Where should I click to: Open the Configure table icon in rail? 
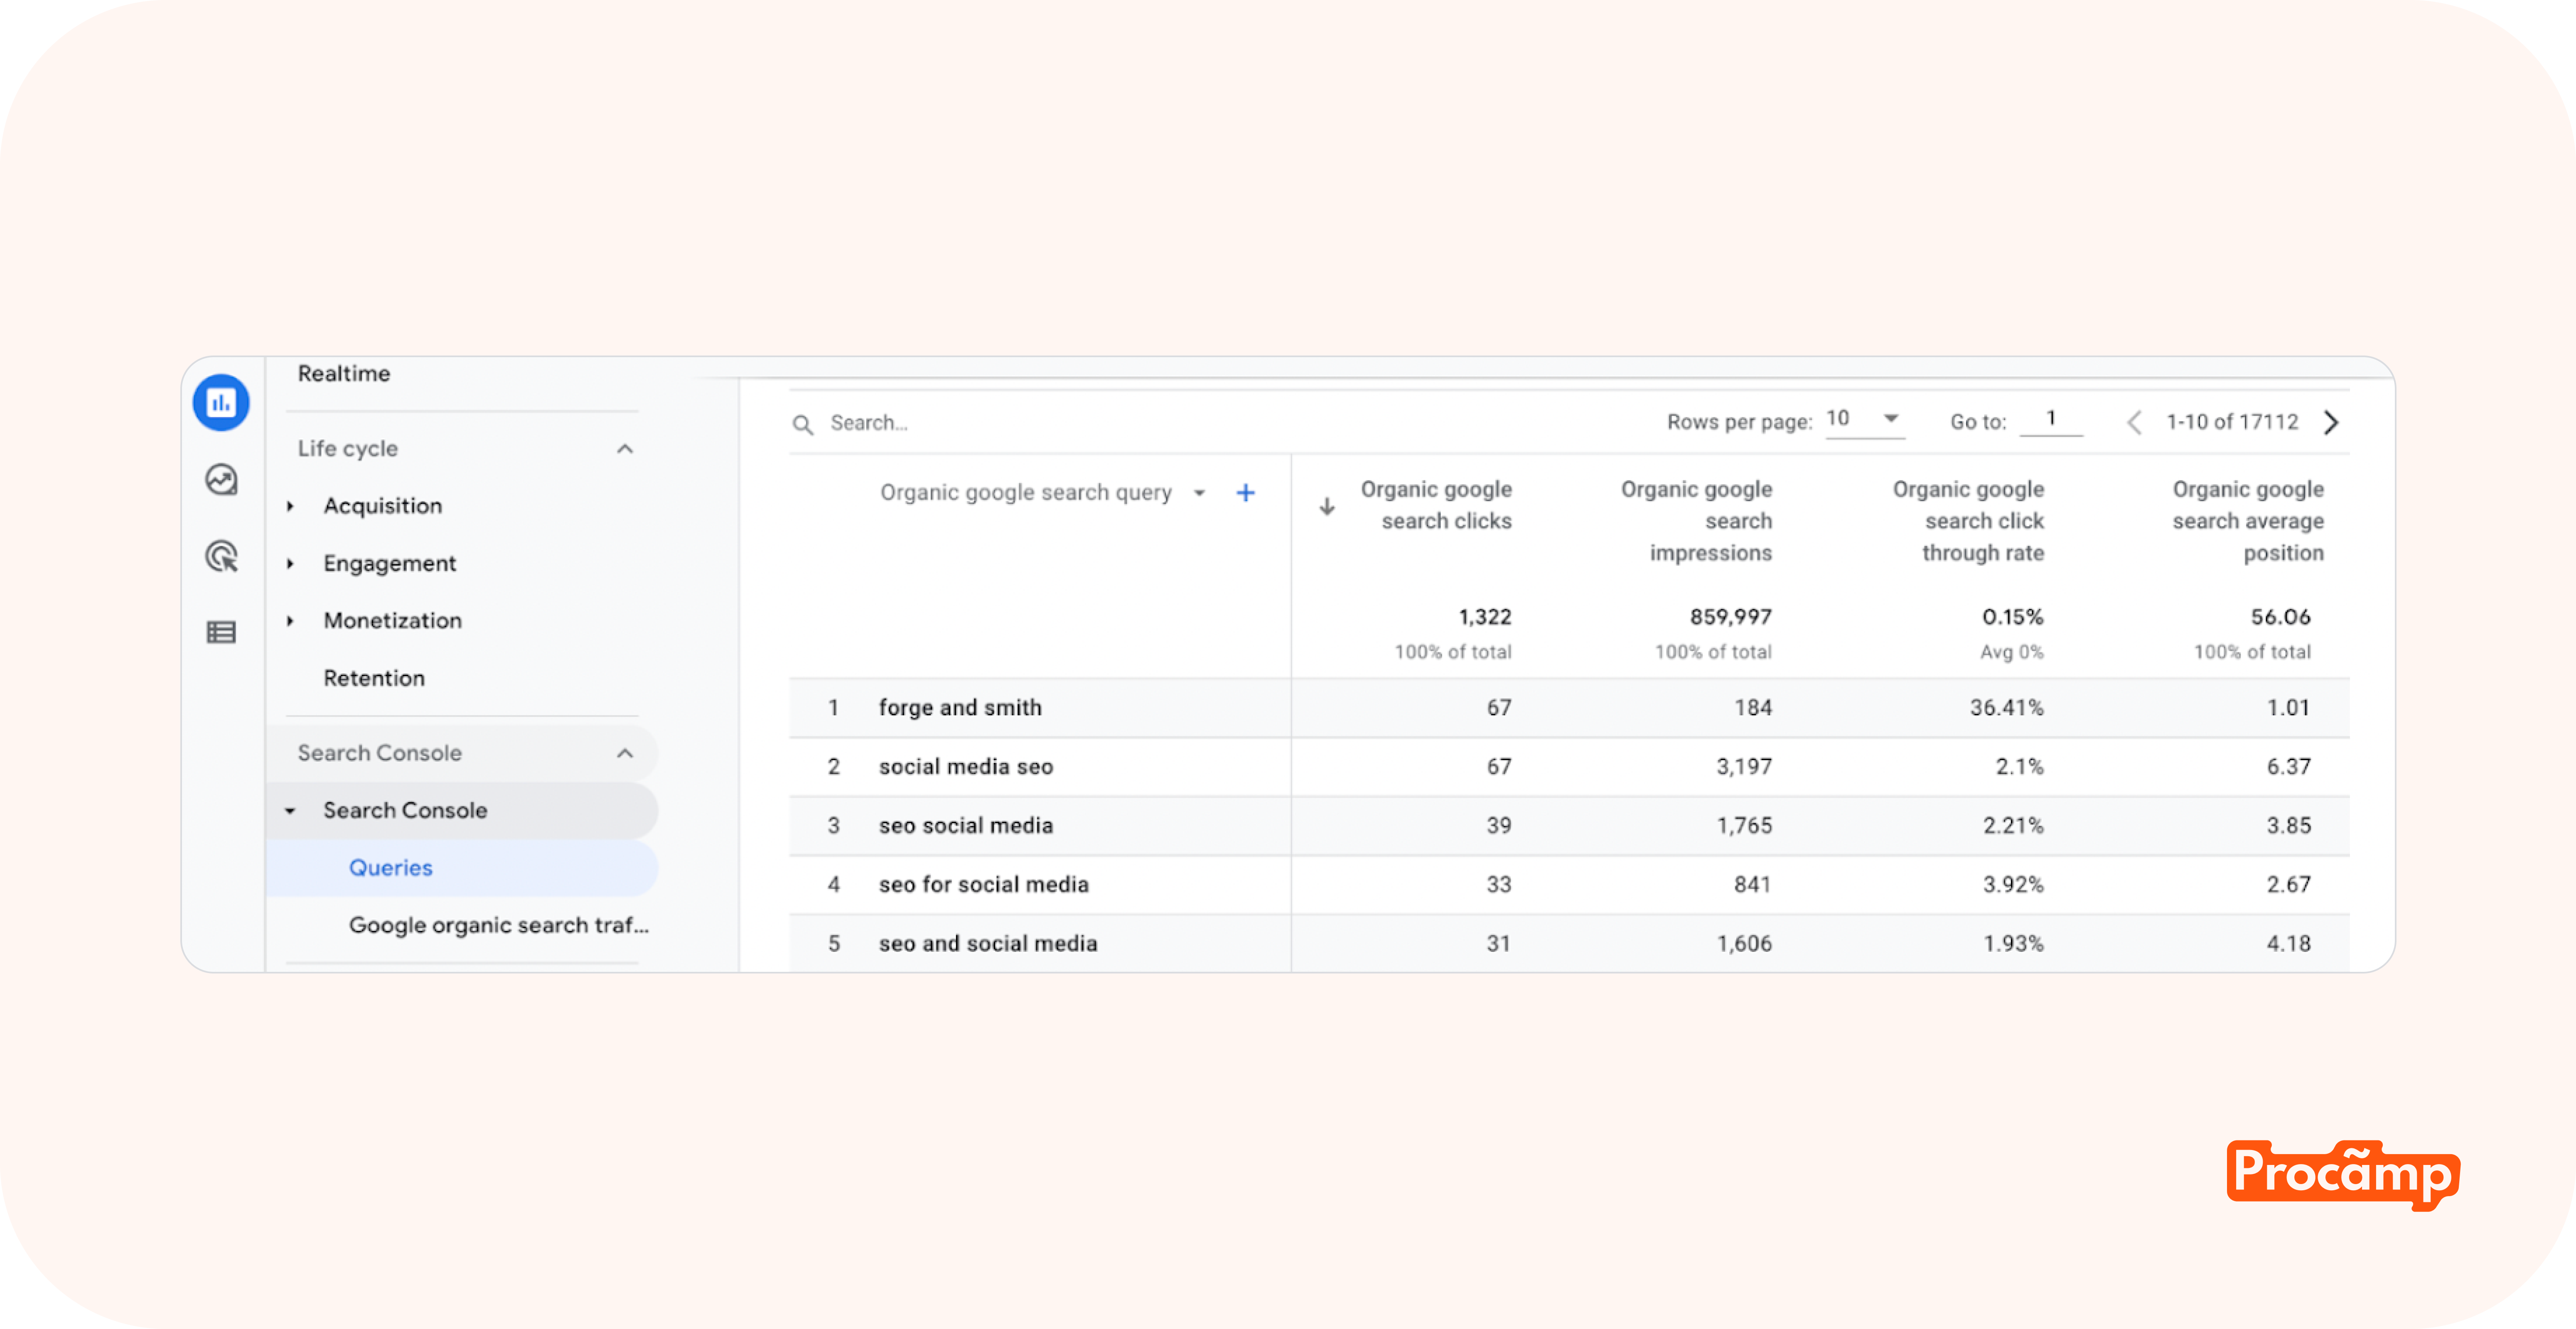point(221,633)
